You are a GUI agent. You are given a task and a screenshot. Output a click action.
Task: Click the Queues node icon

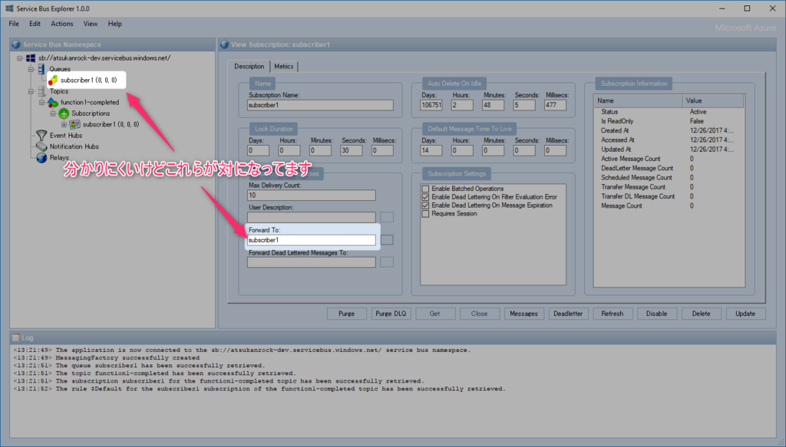[x=41, y=69]
